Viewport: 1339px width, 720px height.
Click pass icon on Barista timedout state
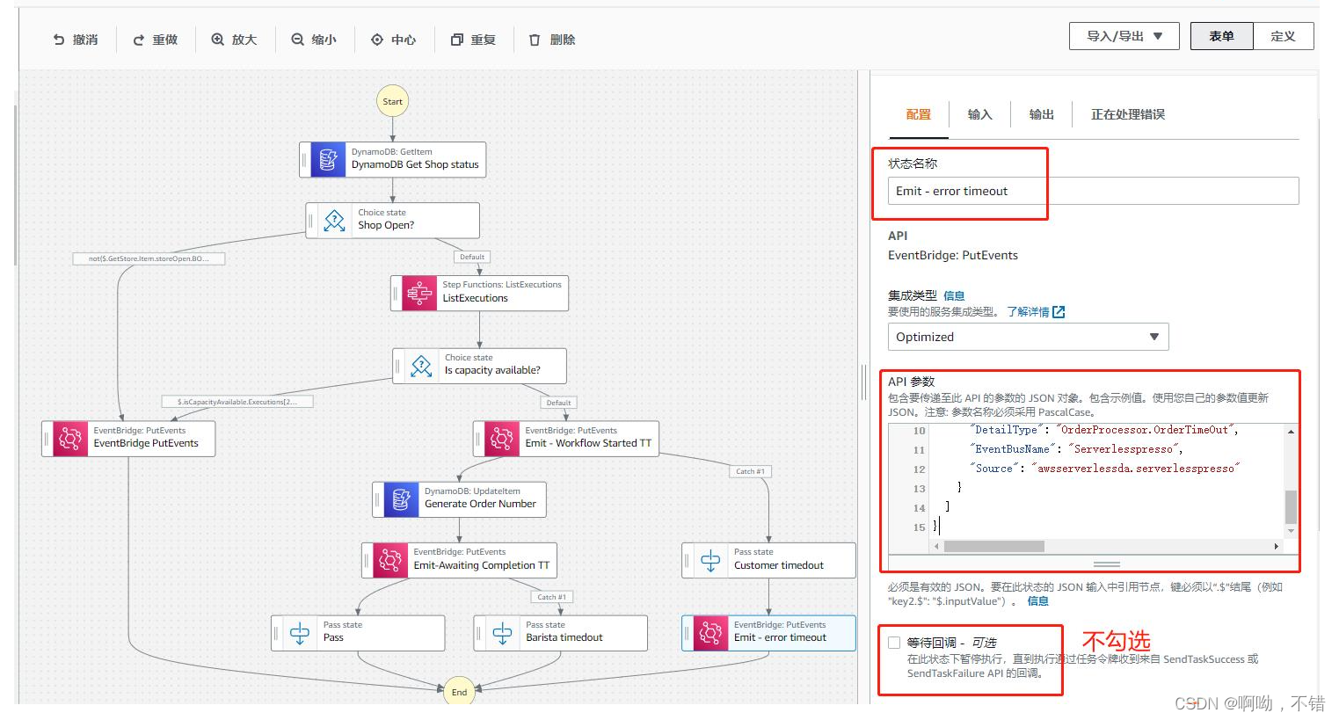coord(503,633)
